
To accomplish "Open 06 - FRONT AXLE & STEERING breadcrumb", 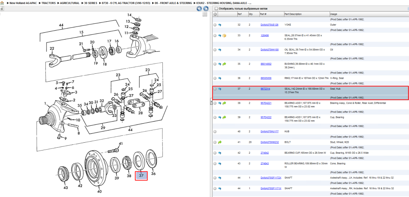I will click(x=173, y=3).
